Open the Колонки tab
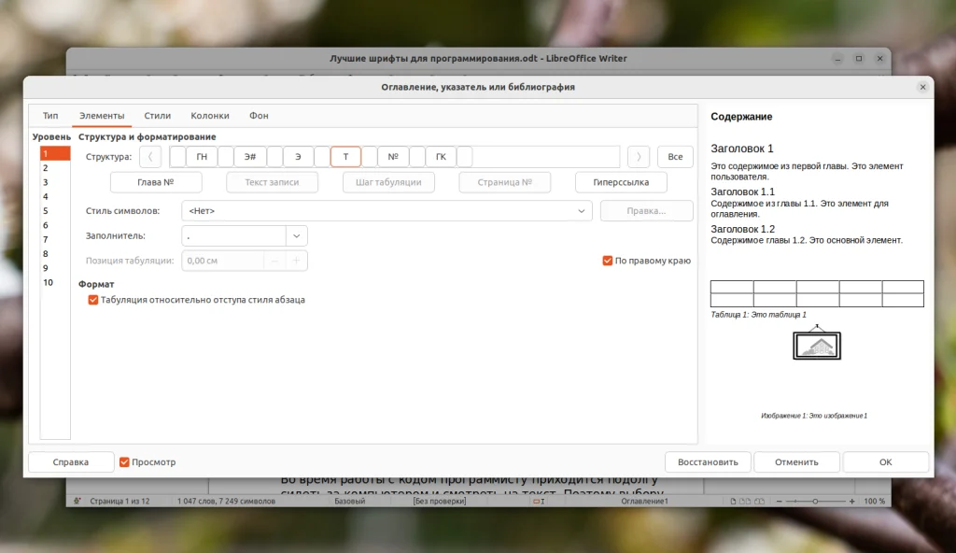Screen dimensions: 956x553 (x=210, y=115)
